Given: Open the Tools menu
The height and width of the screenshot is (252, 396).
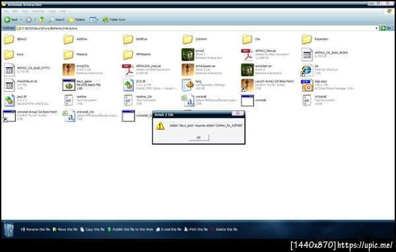Looking at the screenshot, I should click(x=52, y=11).
